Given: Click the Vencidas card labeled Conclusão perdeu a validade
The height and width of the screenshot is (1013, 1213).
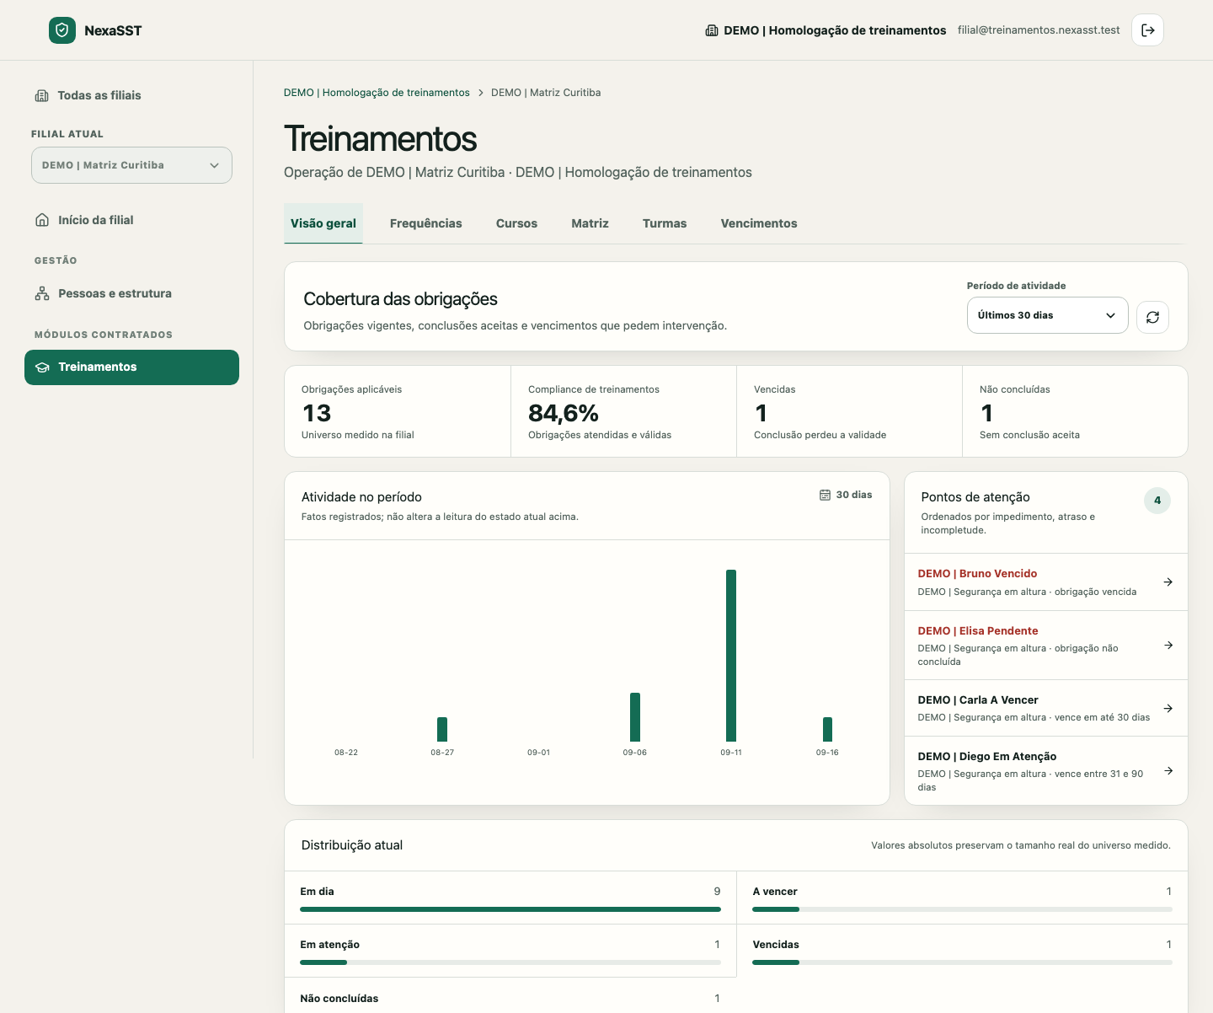Looking at the screenshot, I should (x=849, y=411).
